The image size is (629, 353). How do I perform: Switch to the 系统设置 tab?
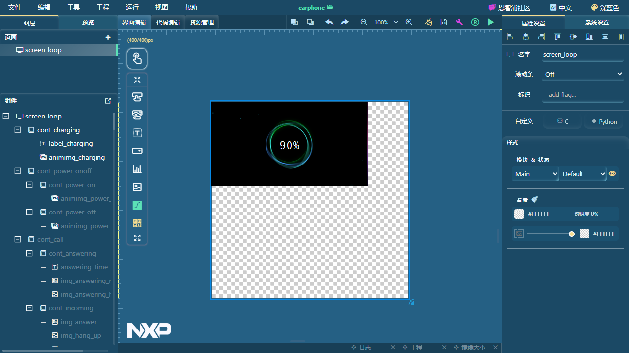pyautogui.click(x=597, y=23)
